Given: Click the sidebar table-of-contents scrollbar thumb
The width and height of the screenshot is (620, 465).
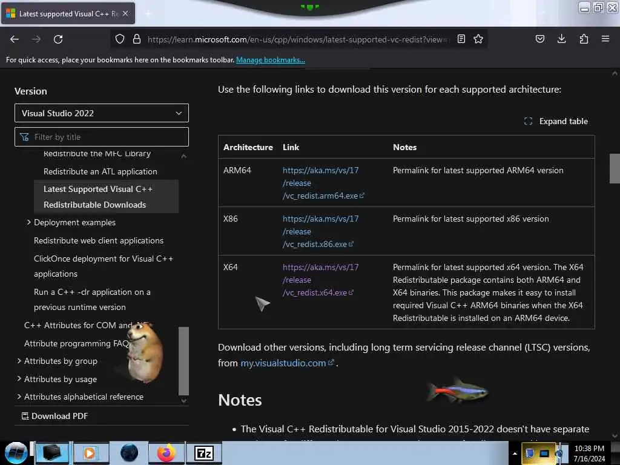Looking at the screenshot, I should click(183, 361).
